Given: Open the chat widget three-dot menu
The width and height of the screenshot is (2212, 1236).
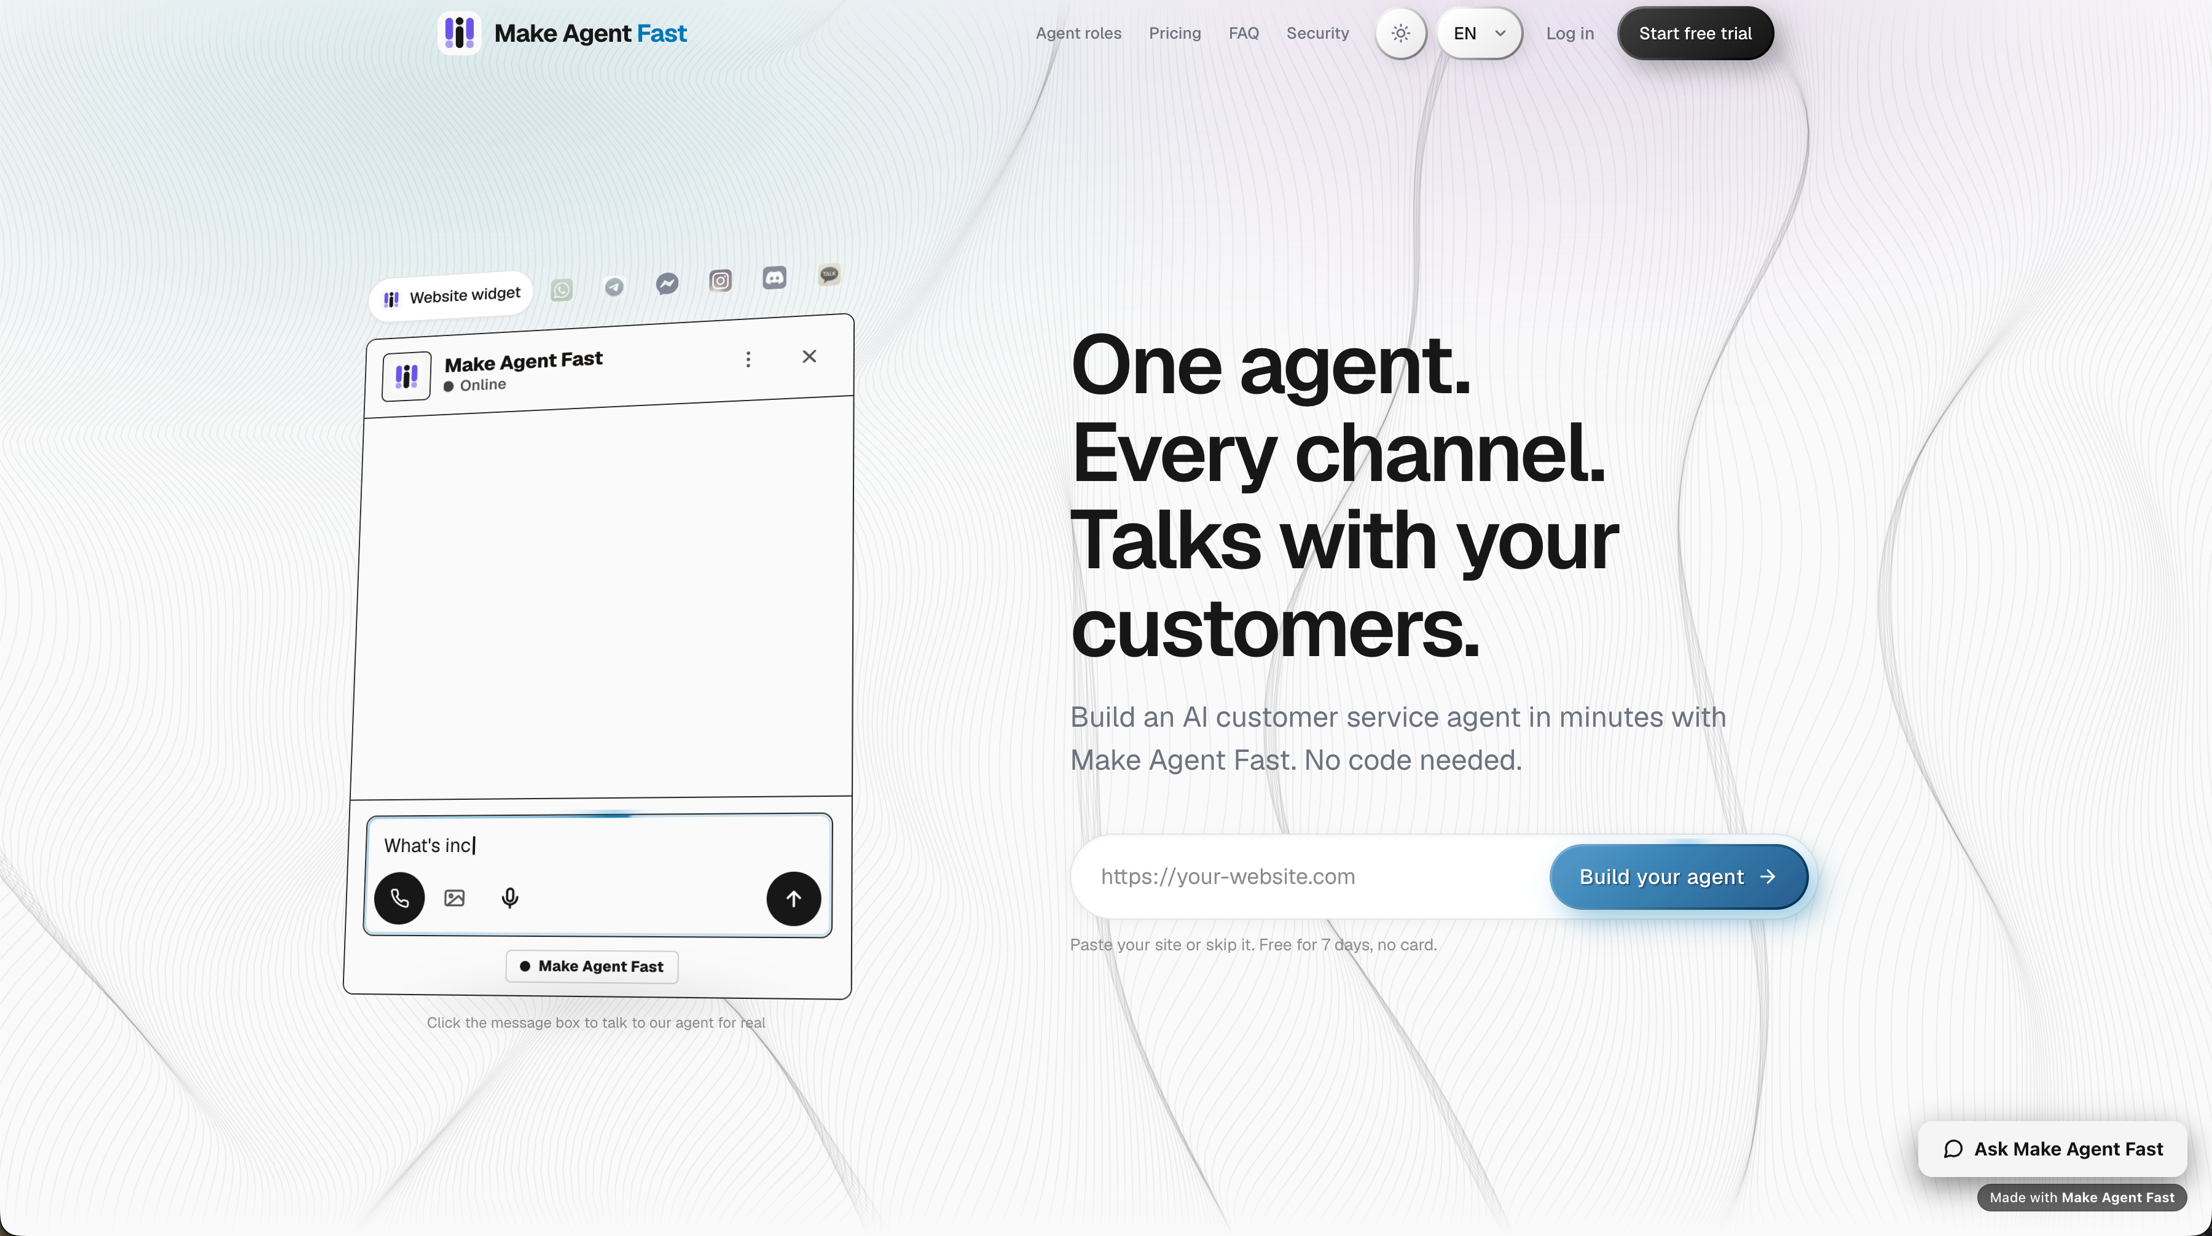Looking at the screenshot, I should pyautogui.click(x=748, y=359).
